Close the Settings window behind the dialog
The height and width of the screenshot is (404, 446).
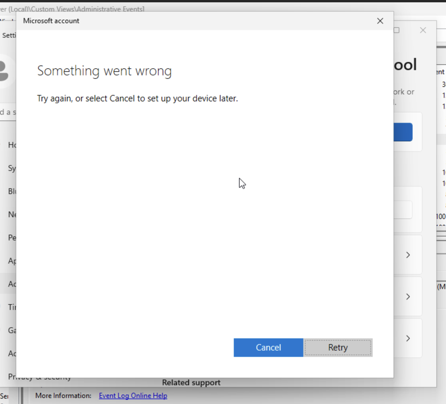click(423, 30)
